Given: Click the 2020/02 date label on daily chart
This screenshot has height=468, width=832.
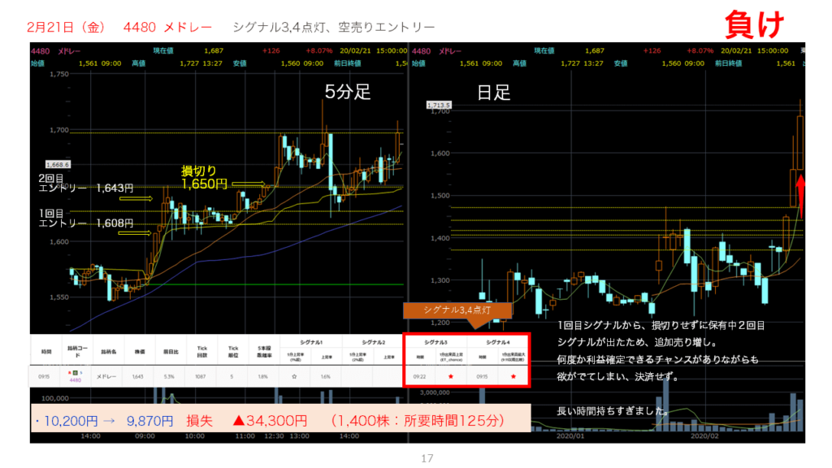Looking at the screenshot, I should 704,436.
